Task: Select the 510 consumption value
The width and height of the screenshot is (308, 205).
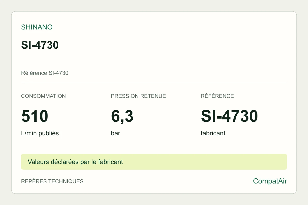Action: point(35,116)
